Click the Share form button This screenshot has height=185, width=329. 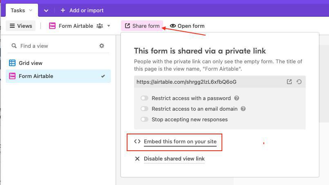point(142,26)
